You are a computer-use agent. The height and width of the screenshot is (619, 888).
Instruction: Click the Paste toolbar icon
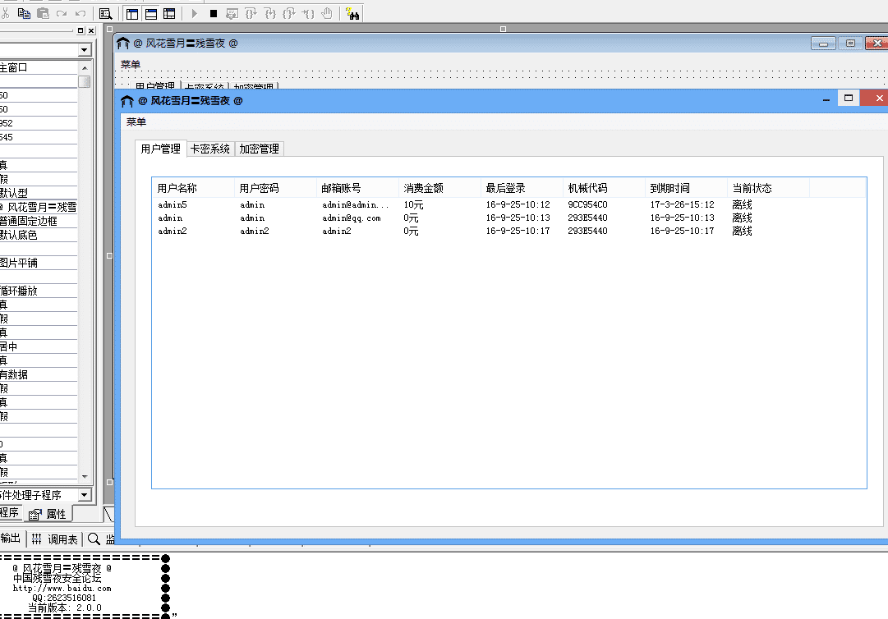click(x=41, y=12)
